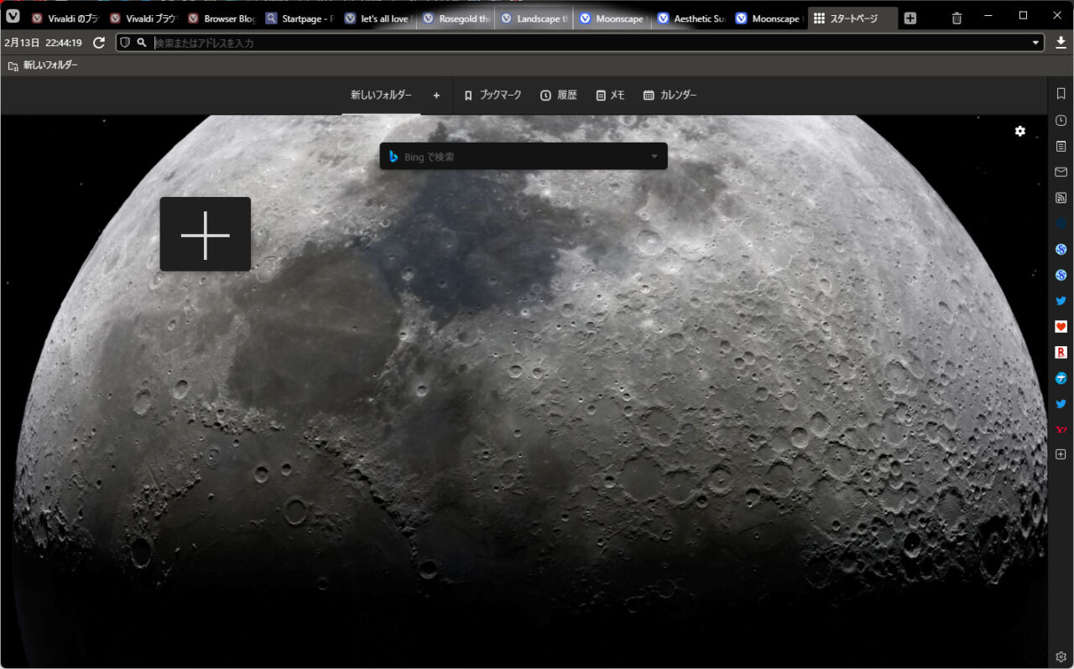Open closed tabs trash can
The image size is (1074, 669).
pyautogui.click(x=957, y=18)
